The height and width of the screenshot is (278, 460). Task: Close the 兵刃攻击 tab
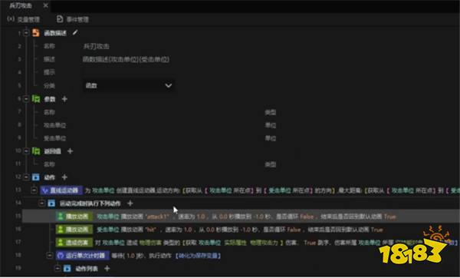(x=45, y=5)
